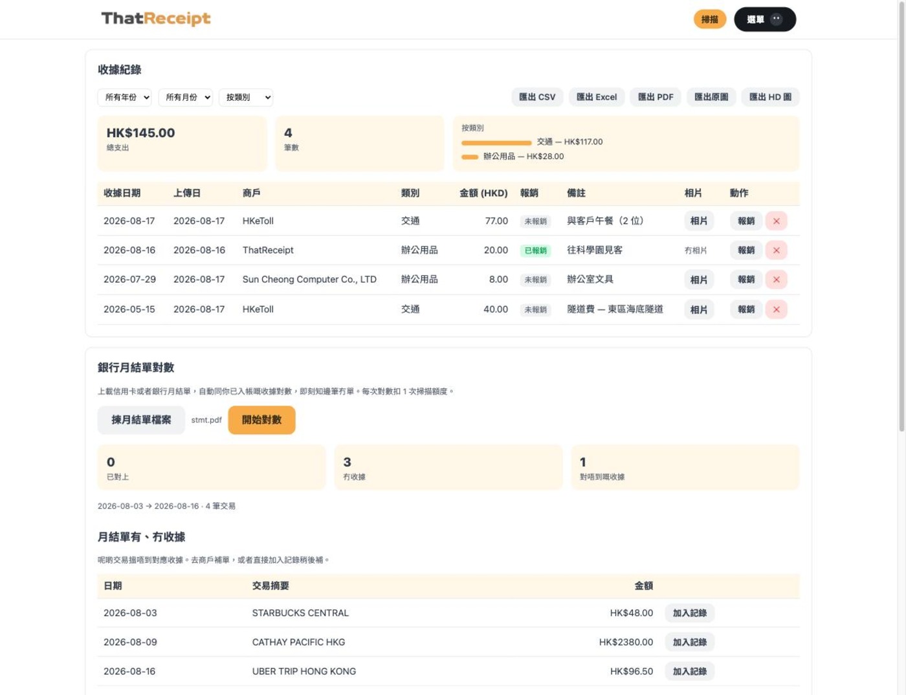Click 匯出 Excel export button
906x695 pixels.
(597, 97)
